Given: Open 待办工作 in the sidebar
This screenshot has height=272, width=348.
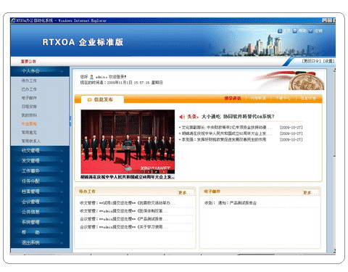Looking at the screenshot, I should click(x=29, y=81).
